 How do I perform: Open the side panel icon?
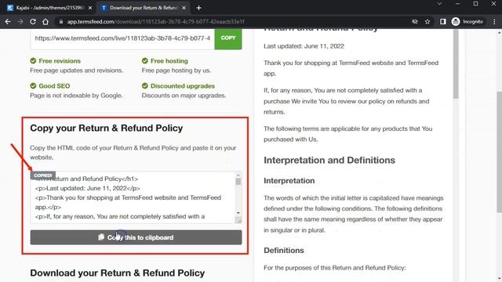pos(442,22)
